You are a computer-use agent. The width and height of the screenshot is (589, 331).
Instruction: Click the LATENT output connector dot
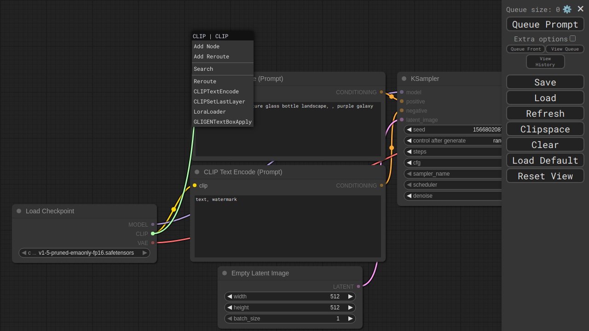358,286
